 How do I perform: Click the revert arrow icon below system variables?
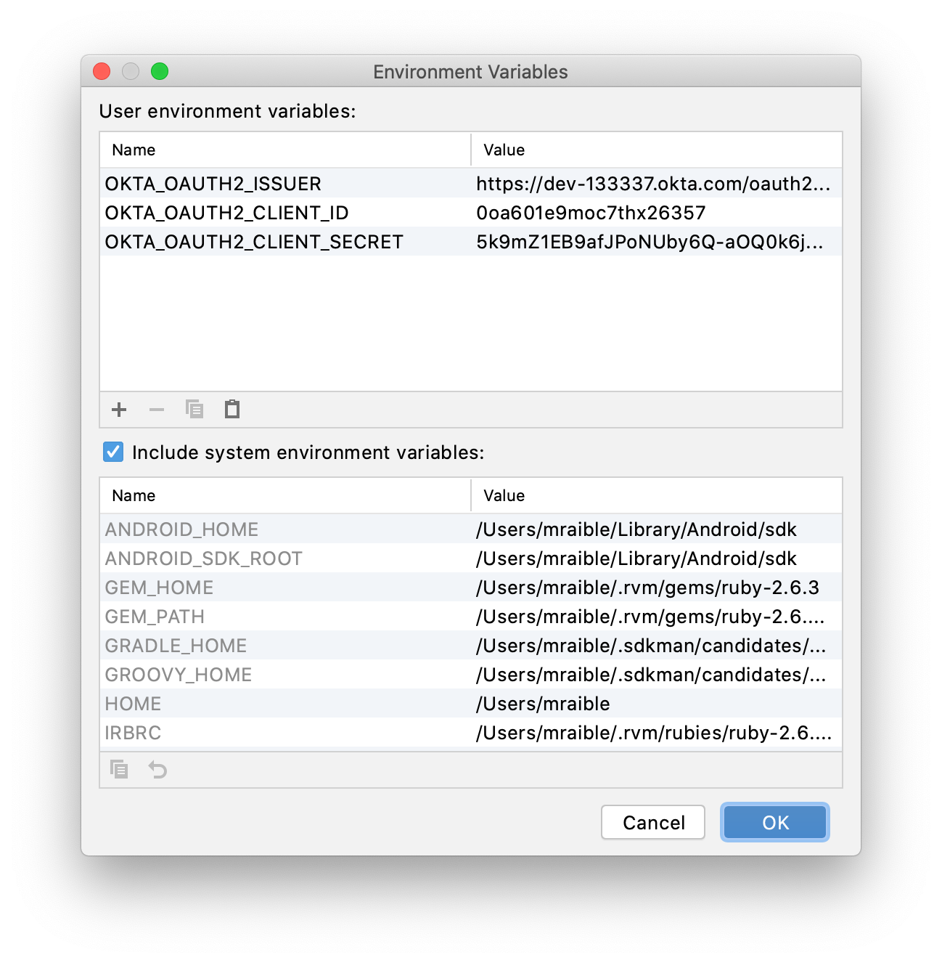pos(157,769)
